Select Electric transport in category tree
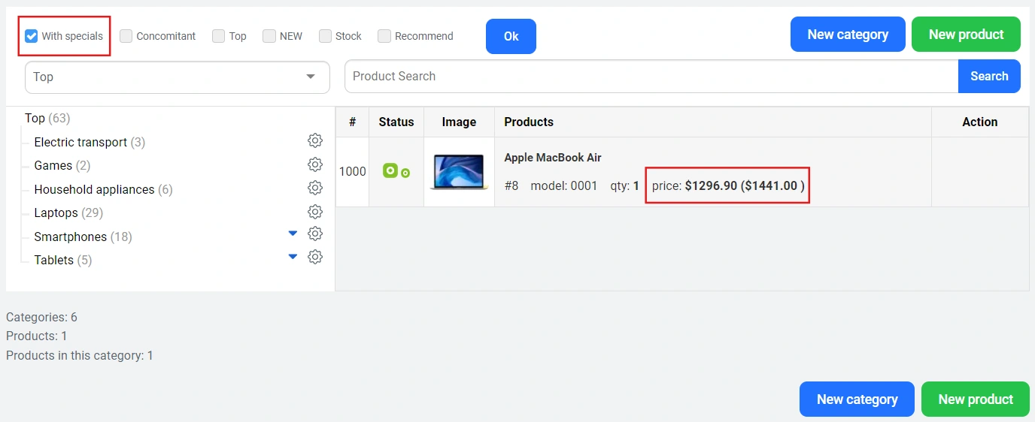 coord(80,143)
